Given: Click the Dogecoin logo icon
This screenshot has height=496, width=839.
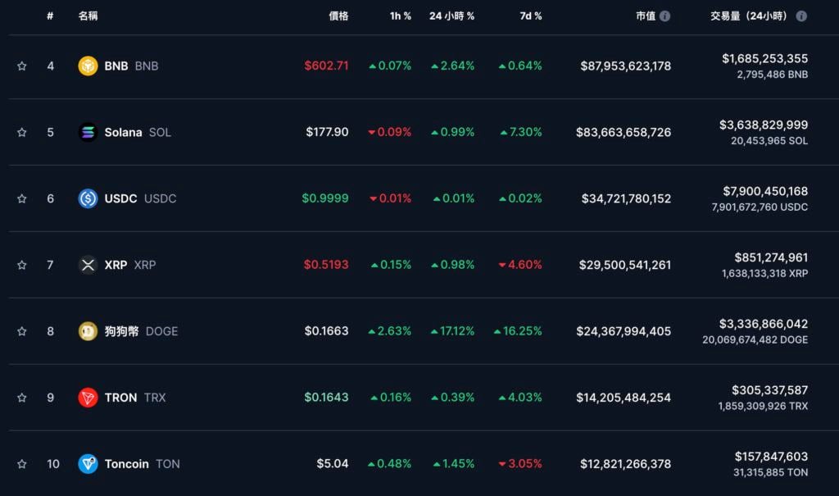Looking at the screenshot, I should click(x=88, y=331).
